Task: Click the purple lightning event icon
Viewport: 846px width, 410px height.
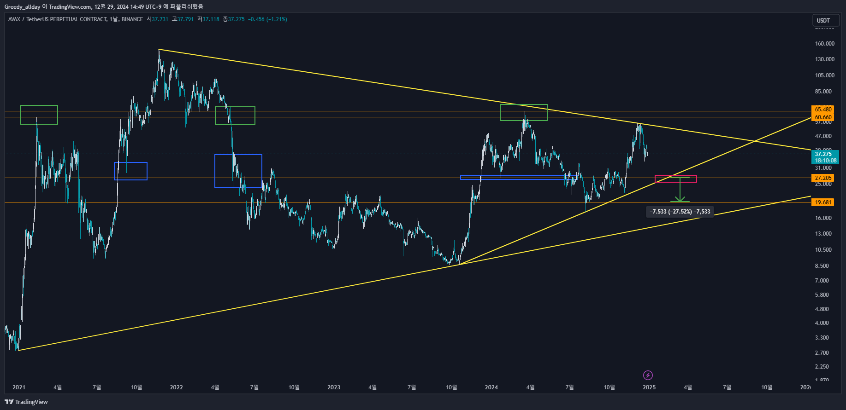Action: (x=648, y=375)
